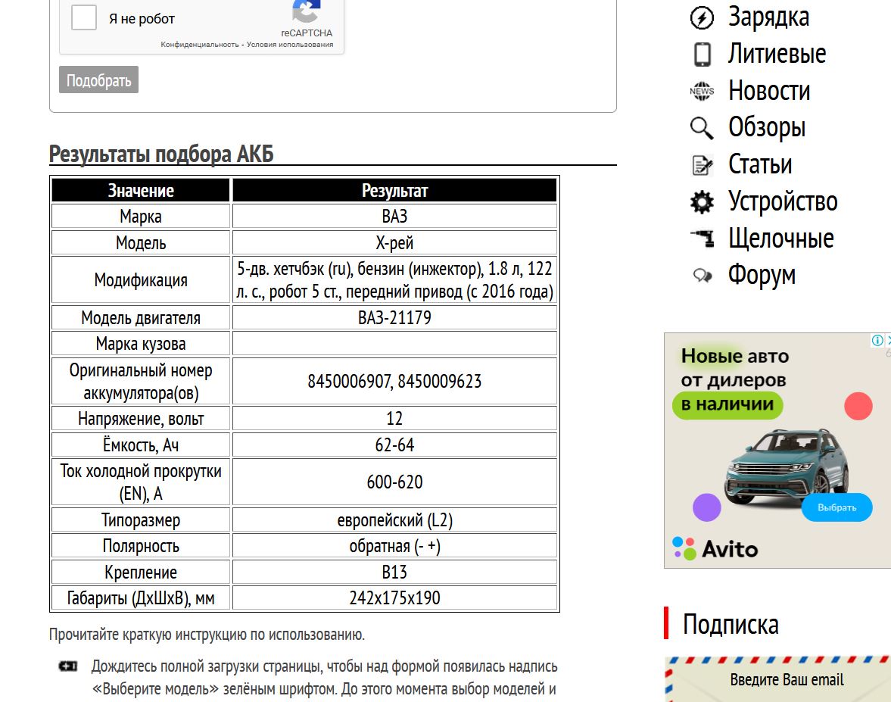Click the document icon beside Статьи
Screen dimensions: 891x702
pos(703,164)
